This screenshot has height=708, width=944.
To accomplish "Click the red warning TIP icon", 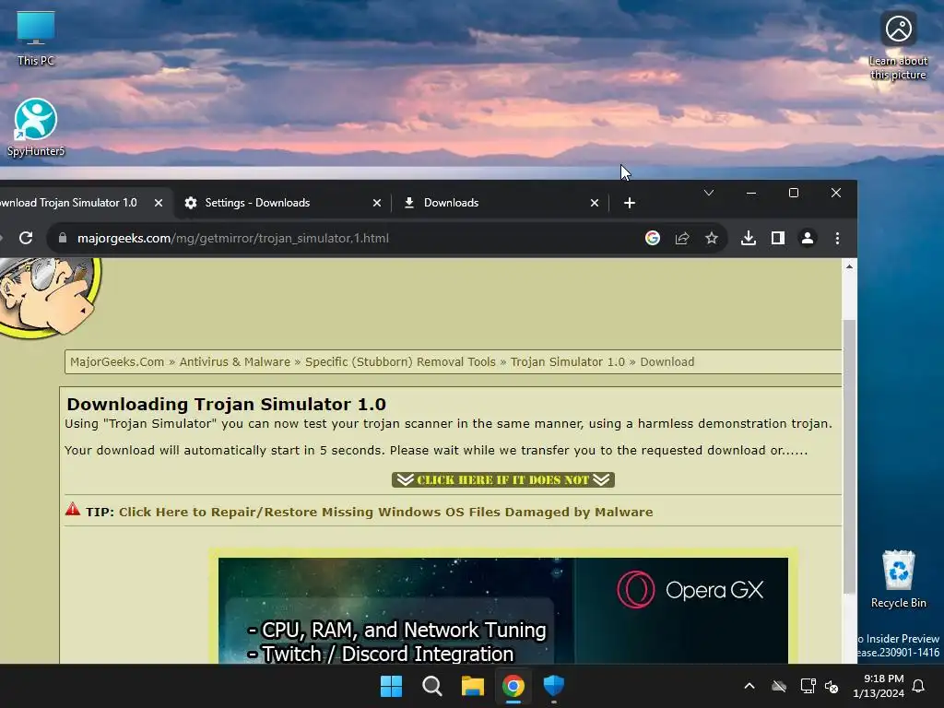I will click(x=73, y=509).
